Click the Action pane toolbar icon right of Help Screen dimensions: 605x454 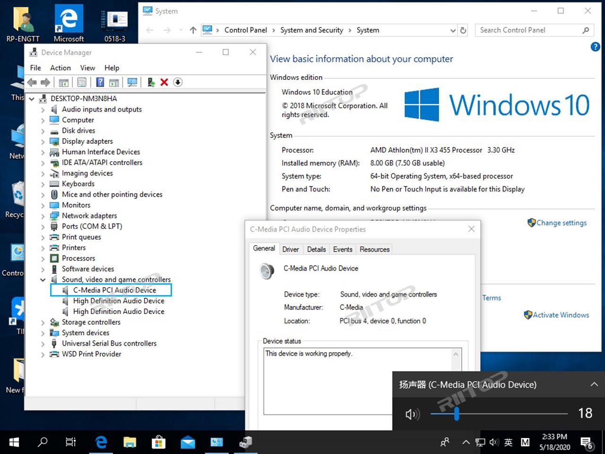[x=114, y=82]
